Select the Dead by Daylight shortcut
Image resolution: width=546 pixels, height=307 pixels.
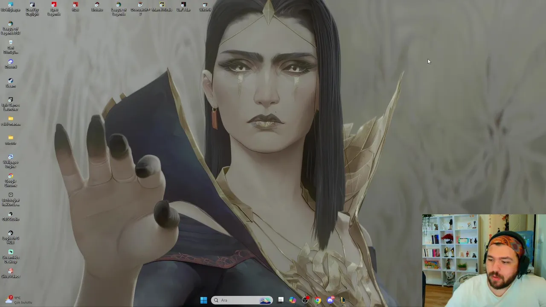(x=32, y=9)
